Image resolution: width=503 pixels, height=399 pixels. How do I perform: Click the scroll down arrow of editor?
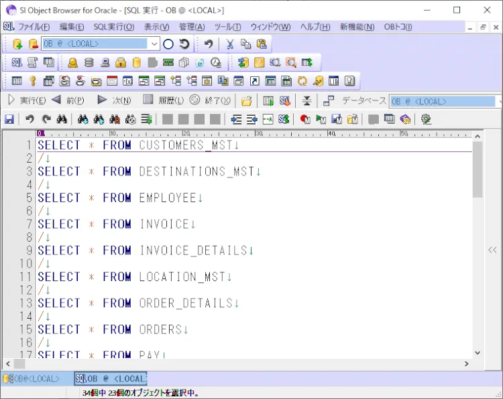click(x=478, y=353)
